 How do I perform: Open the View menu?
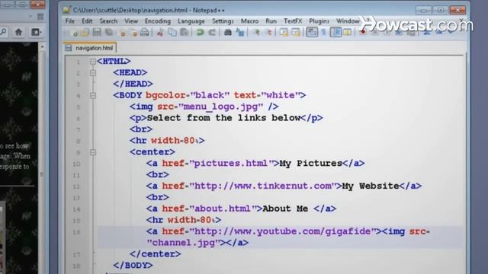[131, 21]
